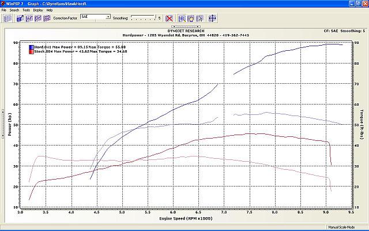Screen dimensions: 369x231
Task: Click the Power (hp) axis label
Action: (10, 125)
